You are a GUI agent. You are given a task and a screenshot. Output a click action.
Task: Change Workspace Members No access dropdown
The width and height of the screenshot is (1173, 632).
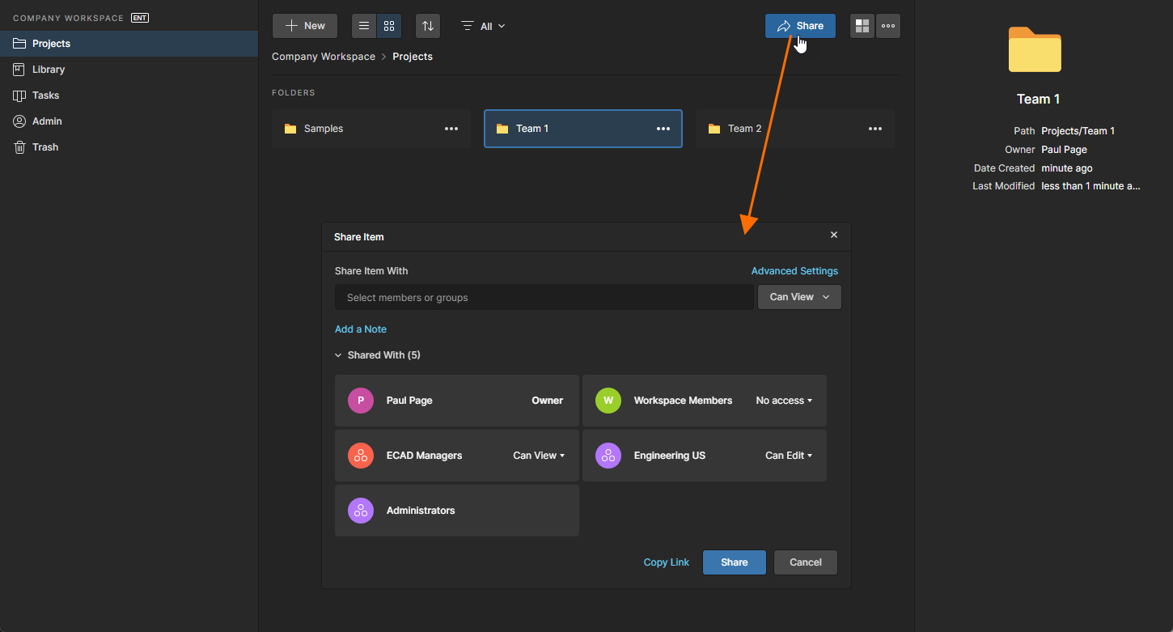coord(784,401)
